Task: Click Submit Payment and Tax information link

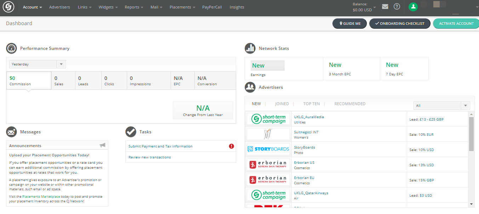Action: pos(160,146)
